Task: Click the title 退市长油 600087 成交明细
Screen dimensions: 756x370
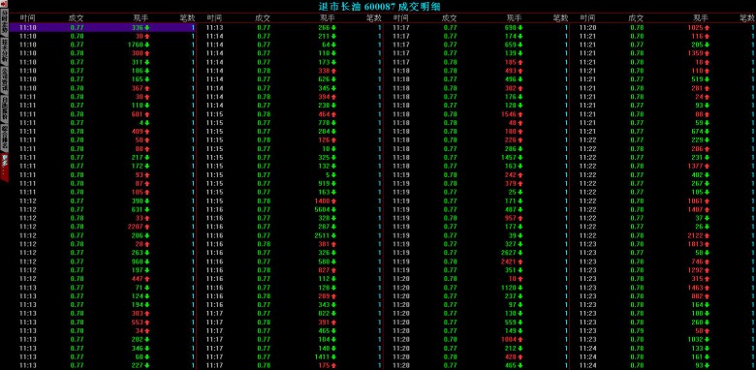Action: (380, 6)
